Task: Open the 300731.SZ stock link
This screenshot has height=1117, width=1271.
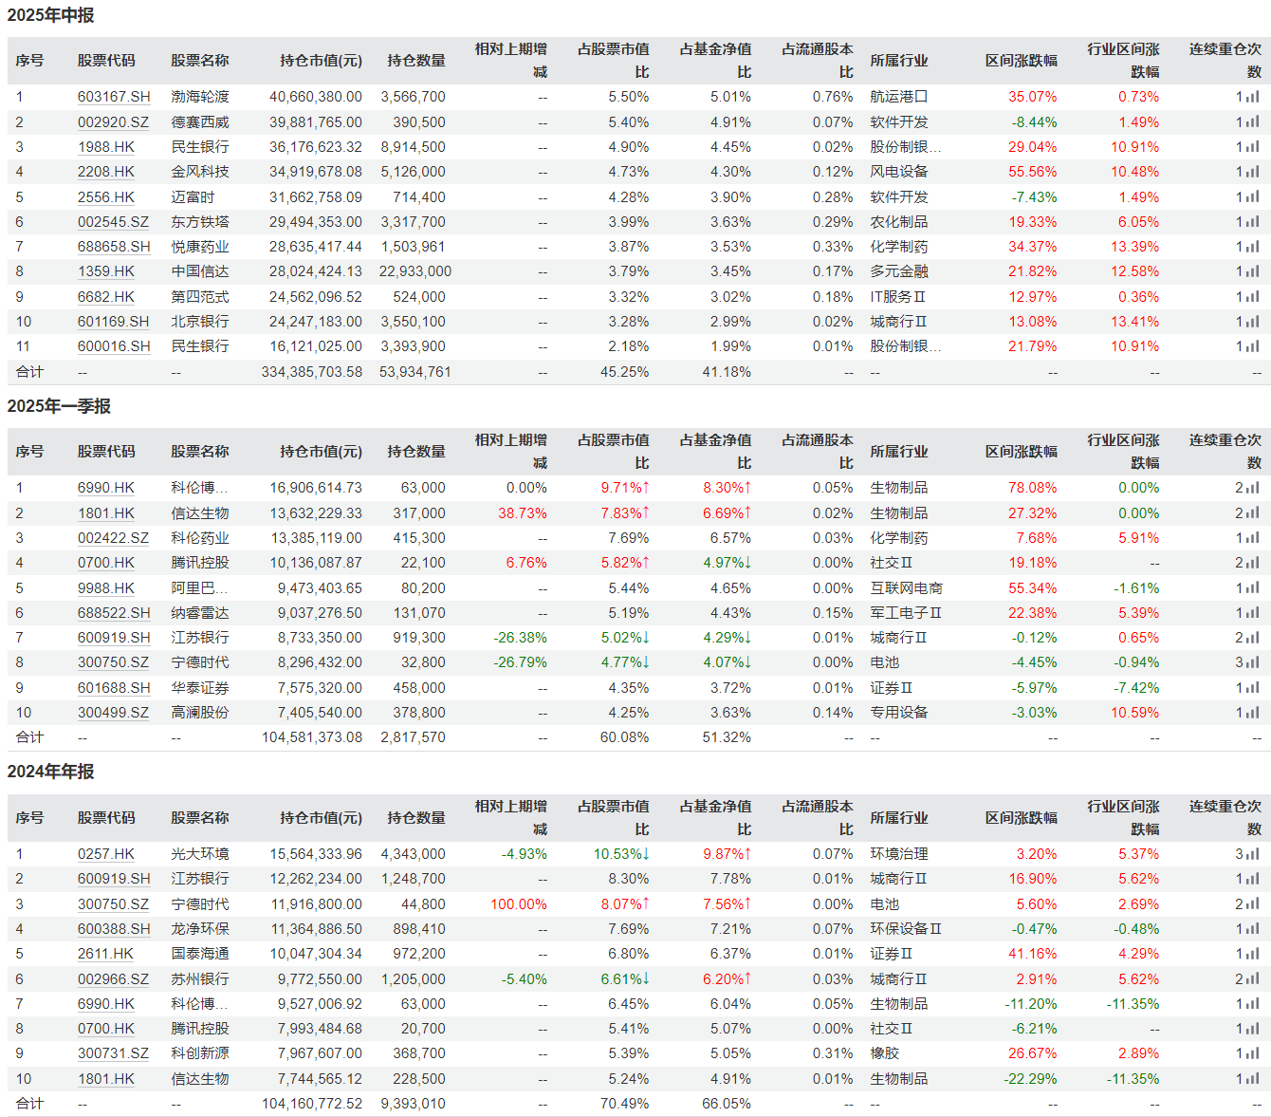Action: point(113,1053)
